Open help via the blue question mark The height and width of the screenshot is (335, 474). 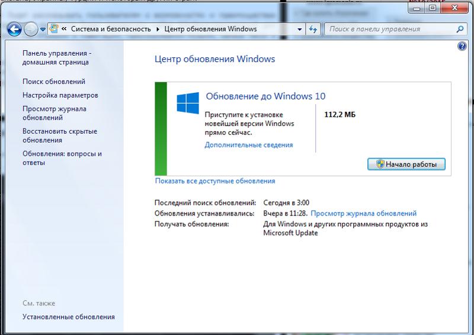pyautogui.click(x=462, y=46)
